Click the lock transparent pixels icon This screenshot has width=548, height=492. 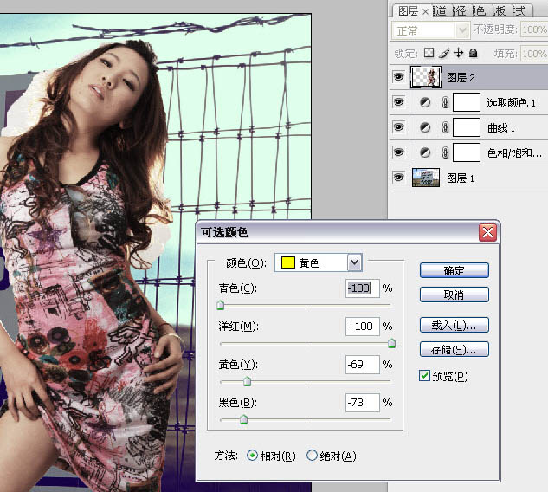[x=429, y=53]
